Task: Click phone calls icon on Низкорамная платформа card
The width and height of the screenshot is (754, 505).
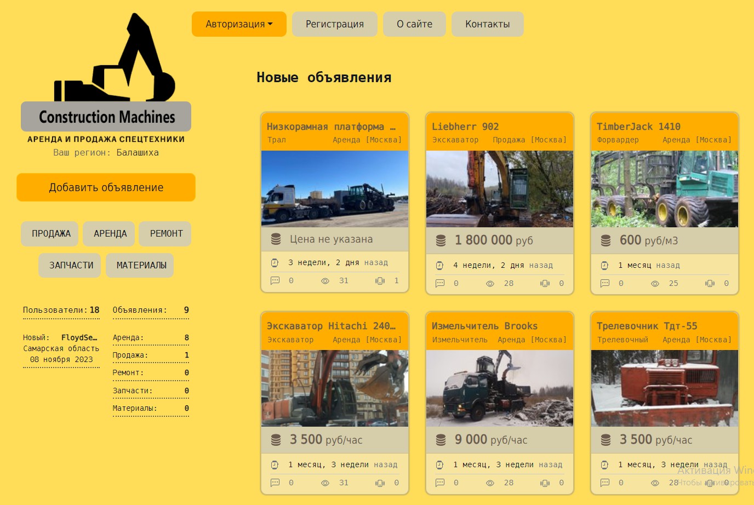Action: pyautogui.click(x=380, y=281)
